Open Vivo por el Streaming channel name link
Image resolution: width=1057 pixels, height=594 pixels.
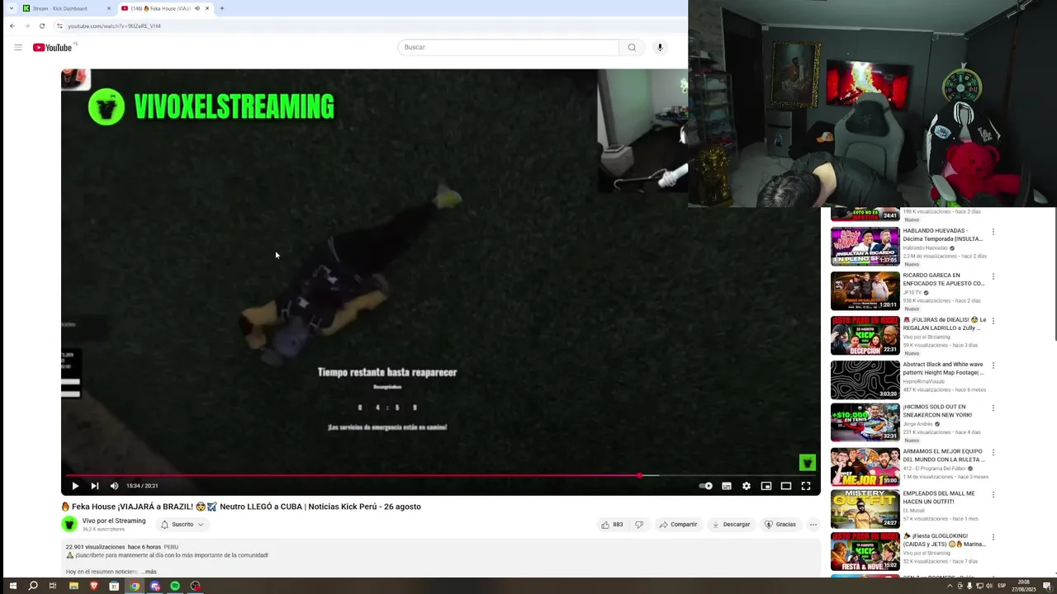(114, 521)
